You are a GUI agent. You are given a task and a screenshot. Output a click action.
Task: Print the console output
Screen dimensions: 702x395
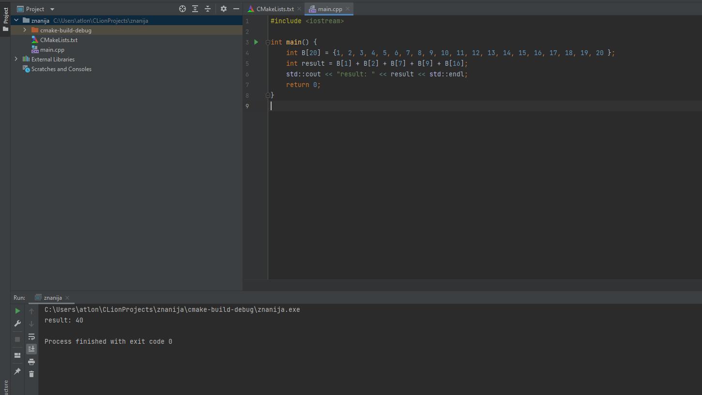[31, 362]
